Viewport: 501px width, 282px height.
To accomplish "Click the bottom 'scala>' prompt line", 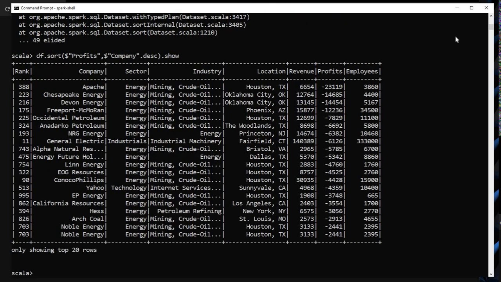I will (22, 273).
